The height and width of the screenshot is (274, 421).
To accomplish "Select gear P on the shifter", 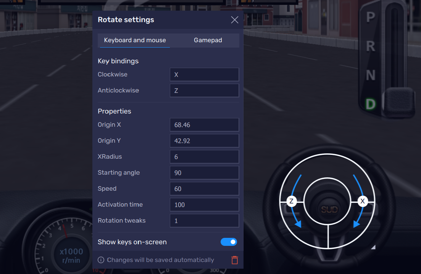I will pyautogui.click(x=371, y=17).
